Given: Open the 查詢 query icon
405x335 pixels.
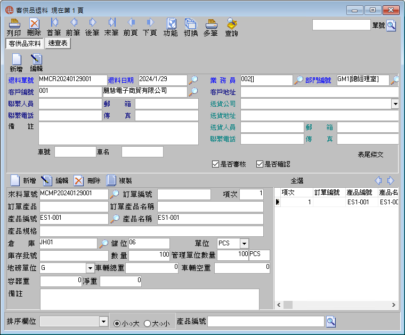Looking at the screenshot, I should (x=231, y=23).
